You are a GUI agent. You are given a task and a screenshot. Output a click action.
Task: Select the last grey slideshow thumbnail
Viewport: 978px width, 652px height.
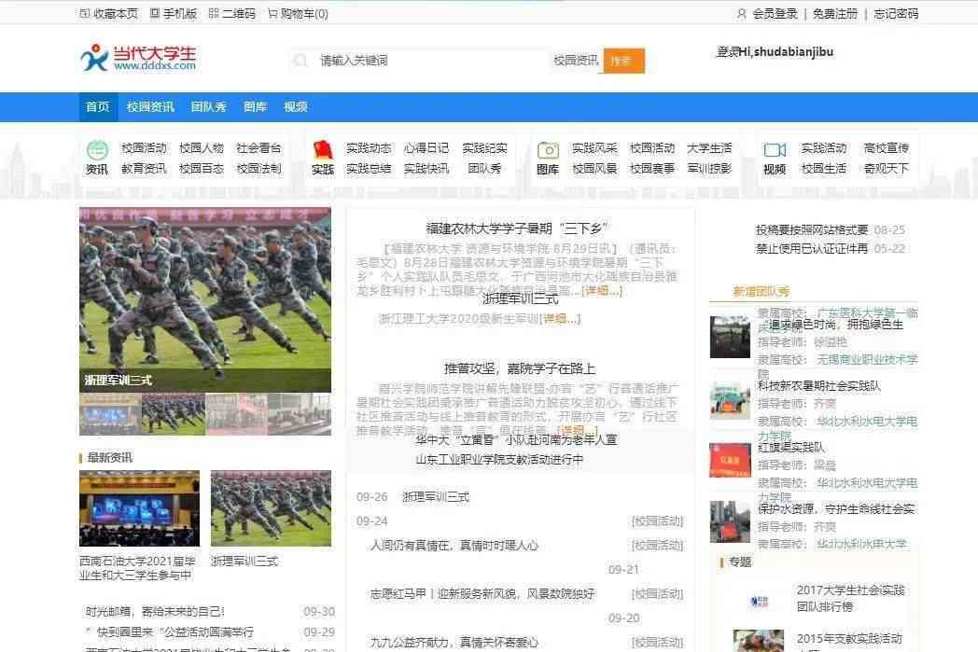point(300,414)
